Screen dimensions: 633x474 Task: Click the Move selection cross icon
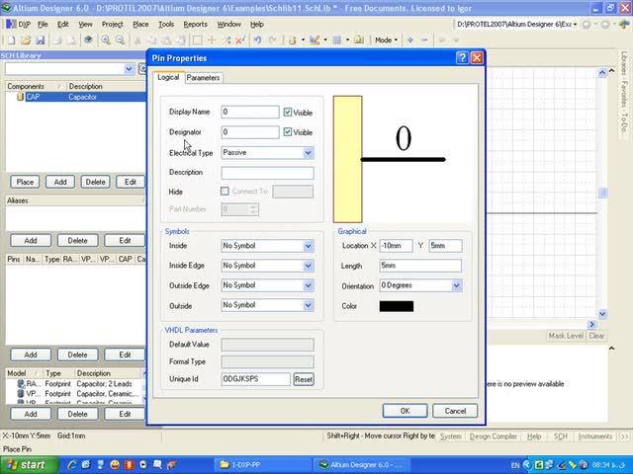212,39
